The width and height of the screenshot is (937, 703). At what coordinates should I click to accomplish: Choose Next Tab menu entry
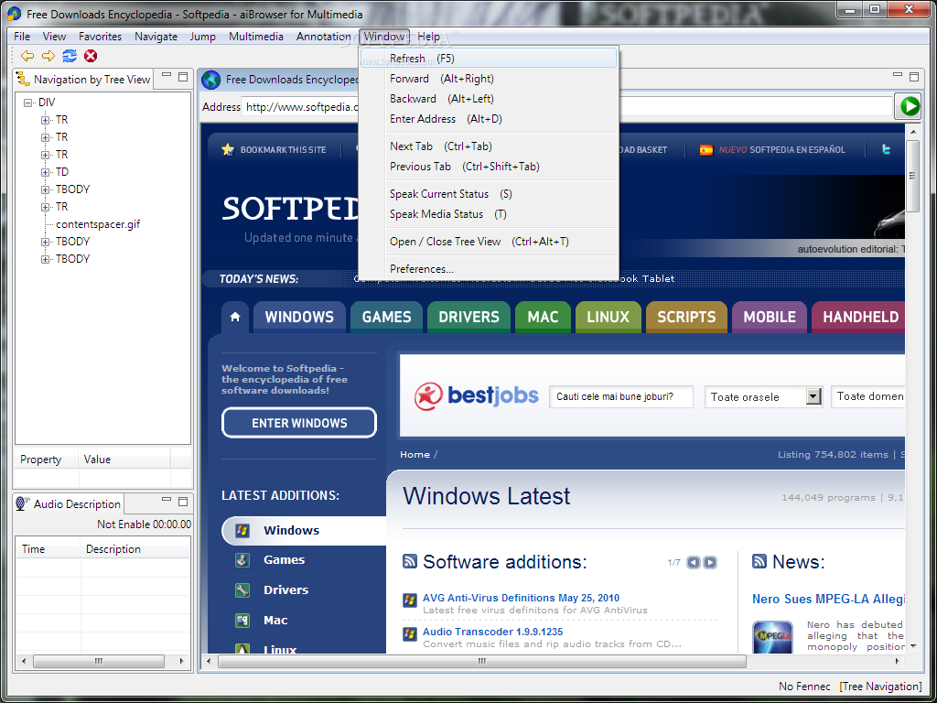pyautogui.click(x=489, y=146)
